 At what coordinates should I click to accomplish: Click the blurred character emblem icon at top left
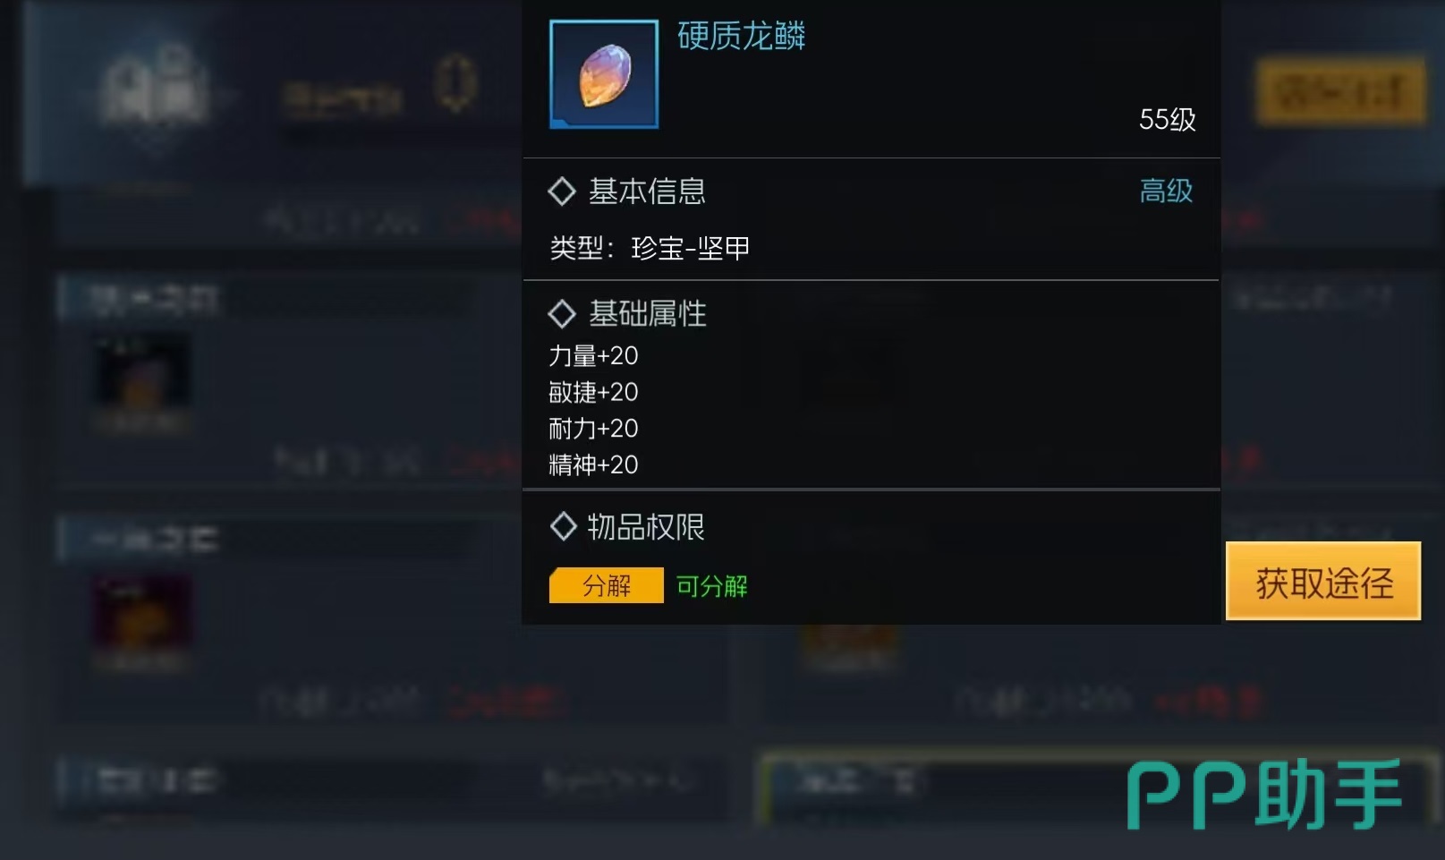pyautogui.click(x=153, y=85)
